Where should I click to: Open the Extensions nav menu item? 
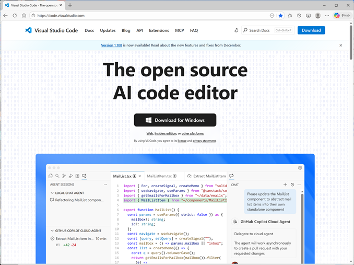pos(159,30)
